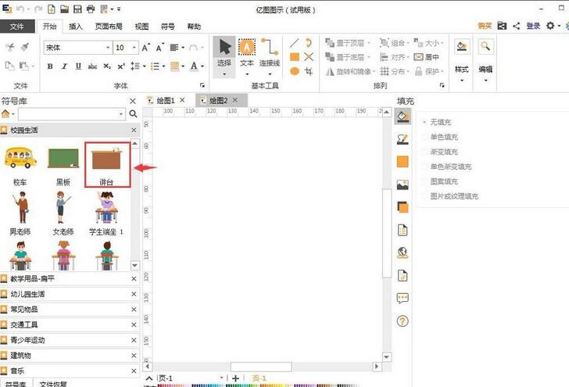Open the comment speech bubble panel

click(x=403, y=298)
